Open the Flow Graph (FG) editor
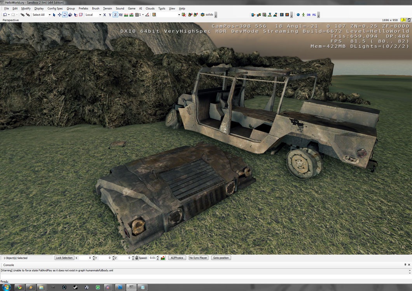The image size is (412, 291). (x=314, y=15)
